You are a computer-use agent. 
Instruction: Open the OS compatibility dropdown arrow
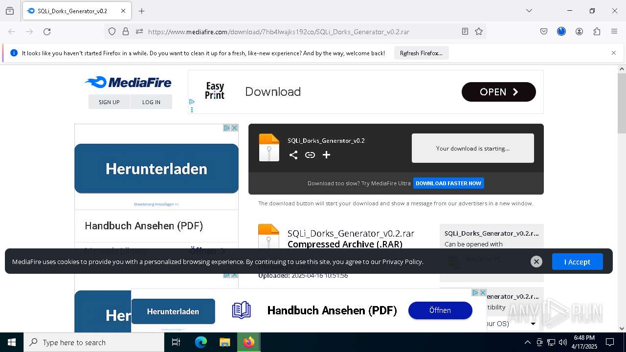(x=533, y=324)
